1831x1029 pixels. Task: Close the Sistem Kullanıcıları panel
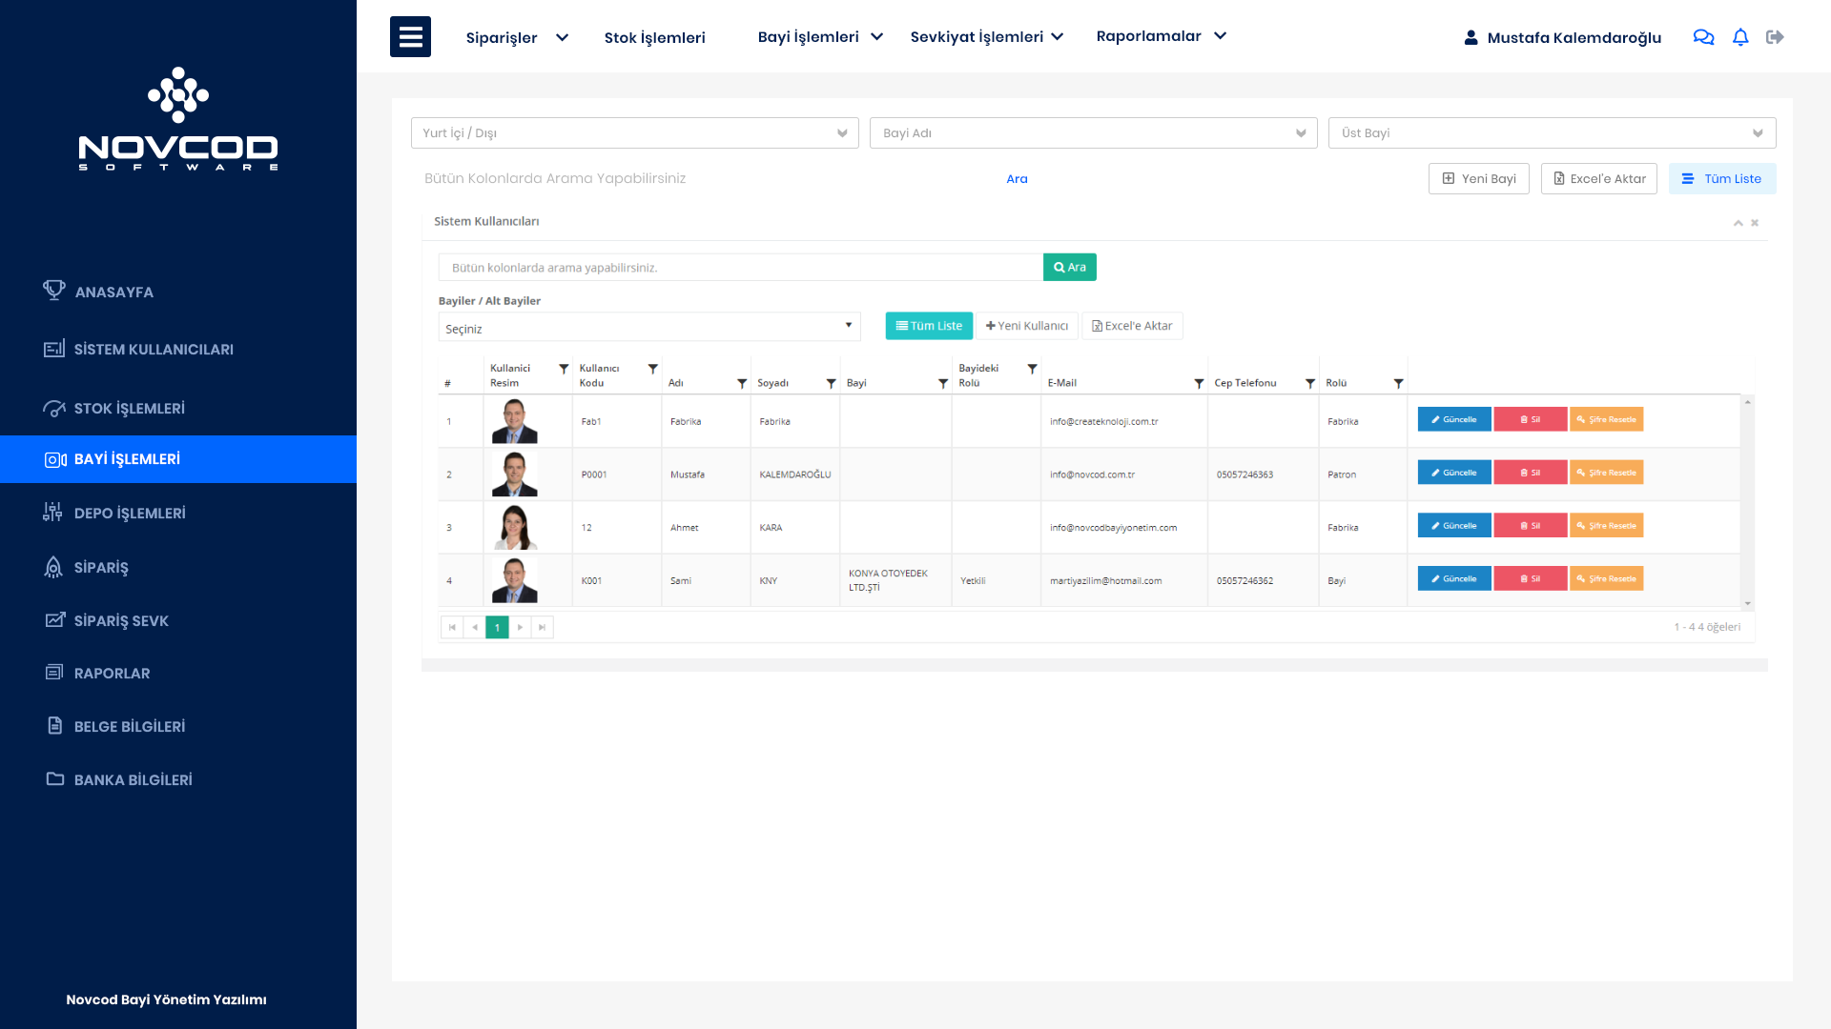coord(1755,223)
